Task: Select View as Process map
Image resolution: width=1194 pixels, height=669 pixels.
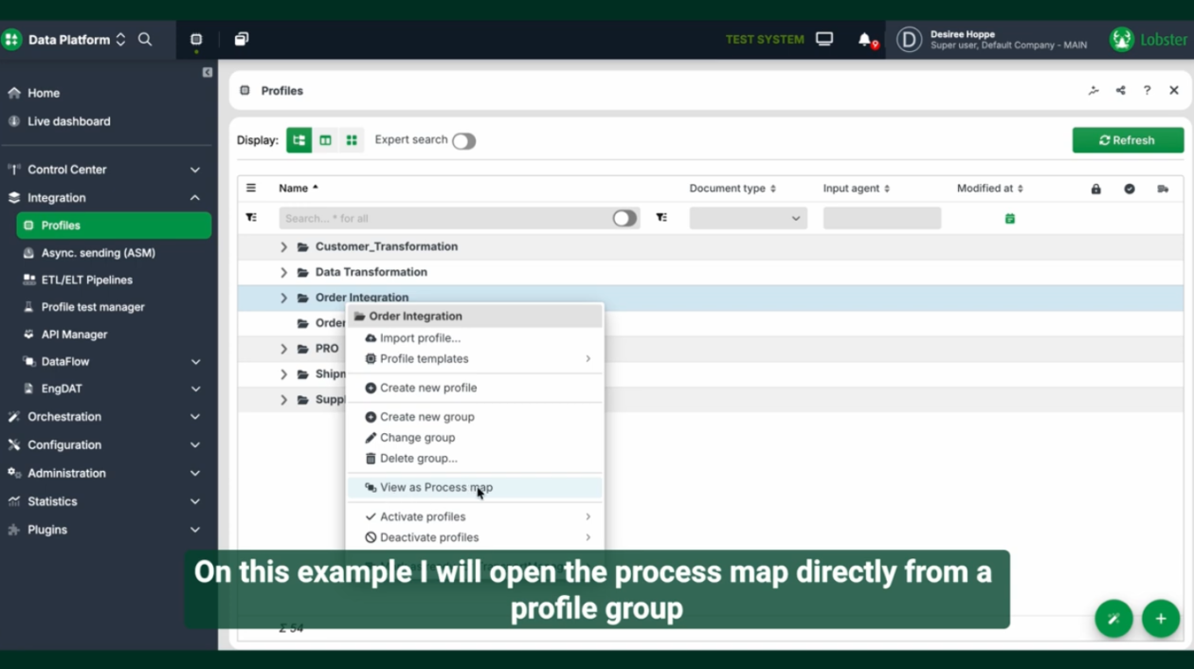Action: click(x=436, y=488)
